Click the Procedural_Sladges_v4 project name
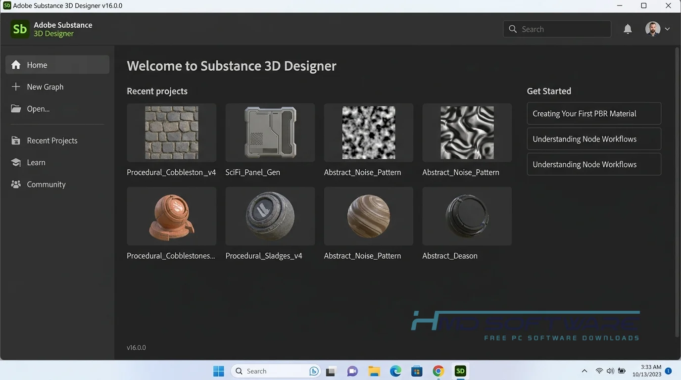The width and height of the screenshot is (681, 380). (x=264, y=256)
